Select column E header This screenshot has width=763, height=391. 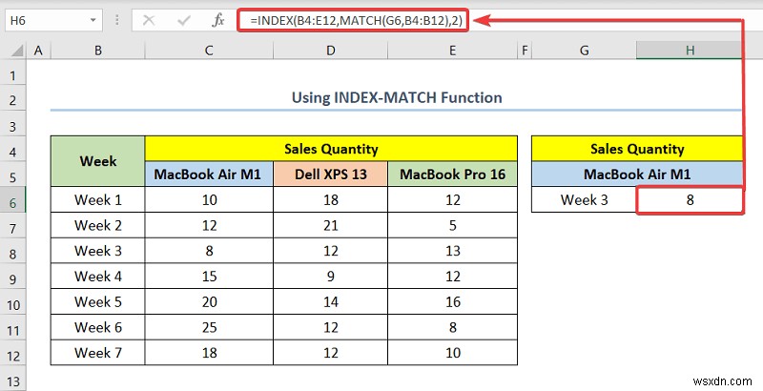[452, 51]
